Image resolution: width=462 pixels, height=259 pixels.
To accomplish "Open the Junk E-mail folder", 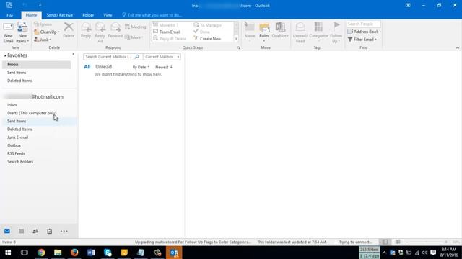I will (17, 137).
